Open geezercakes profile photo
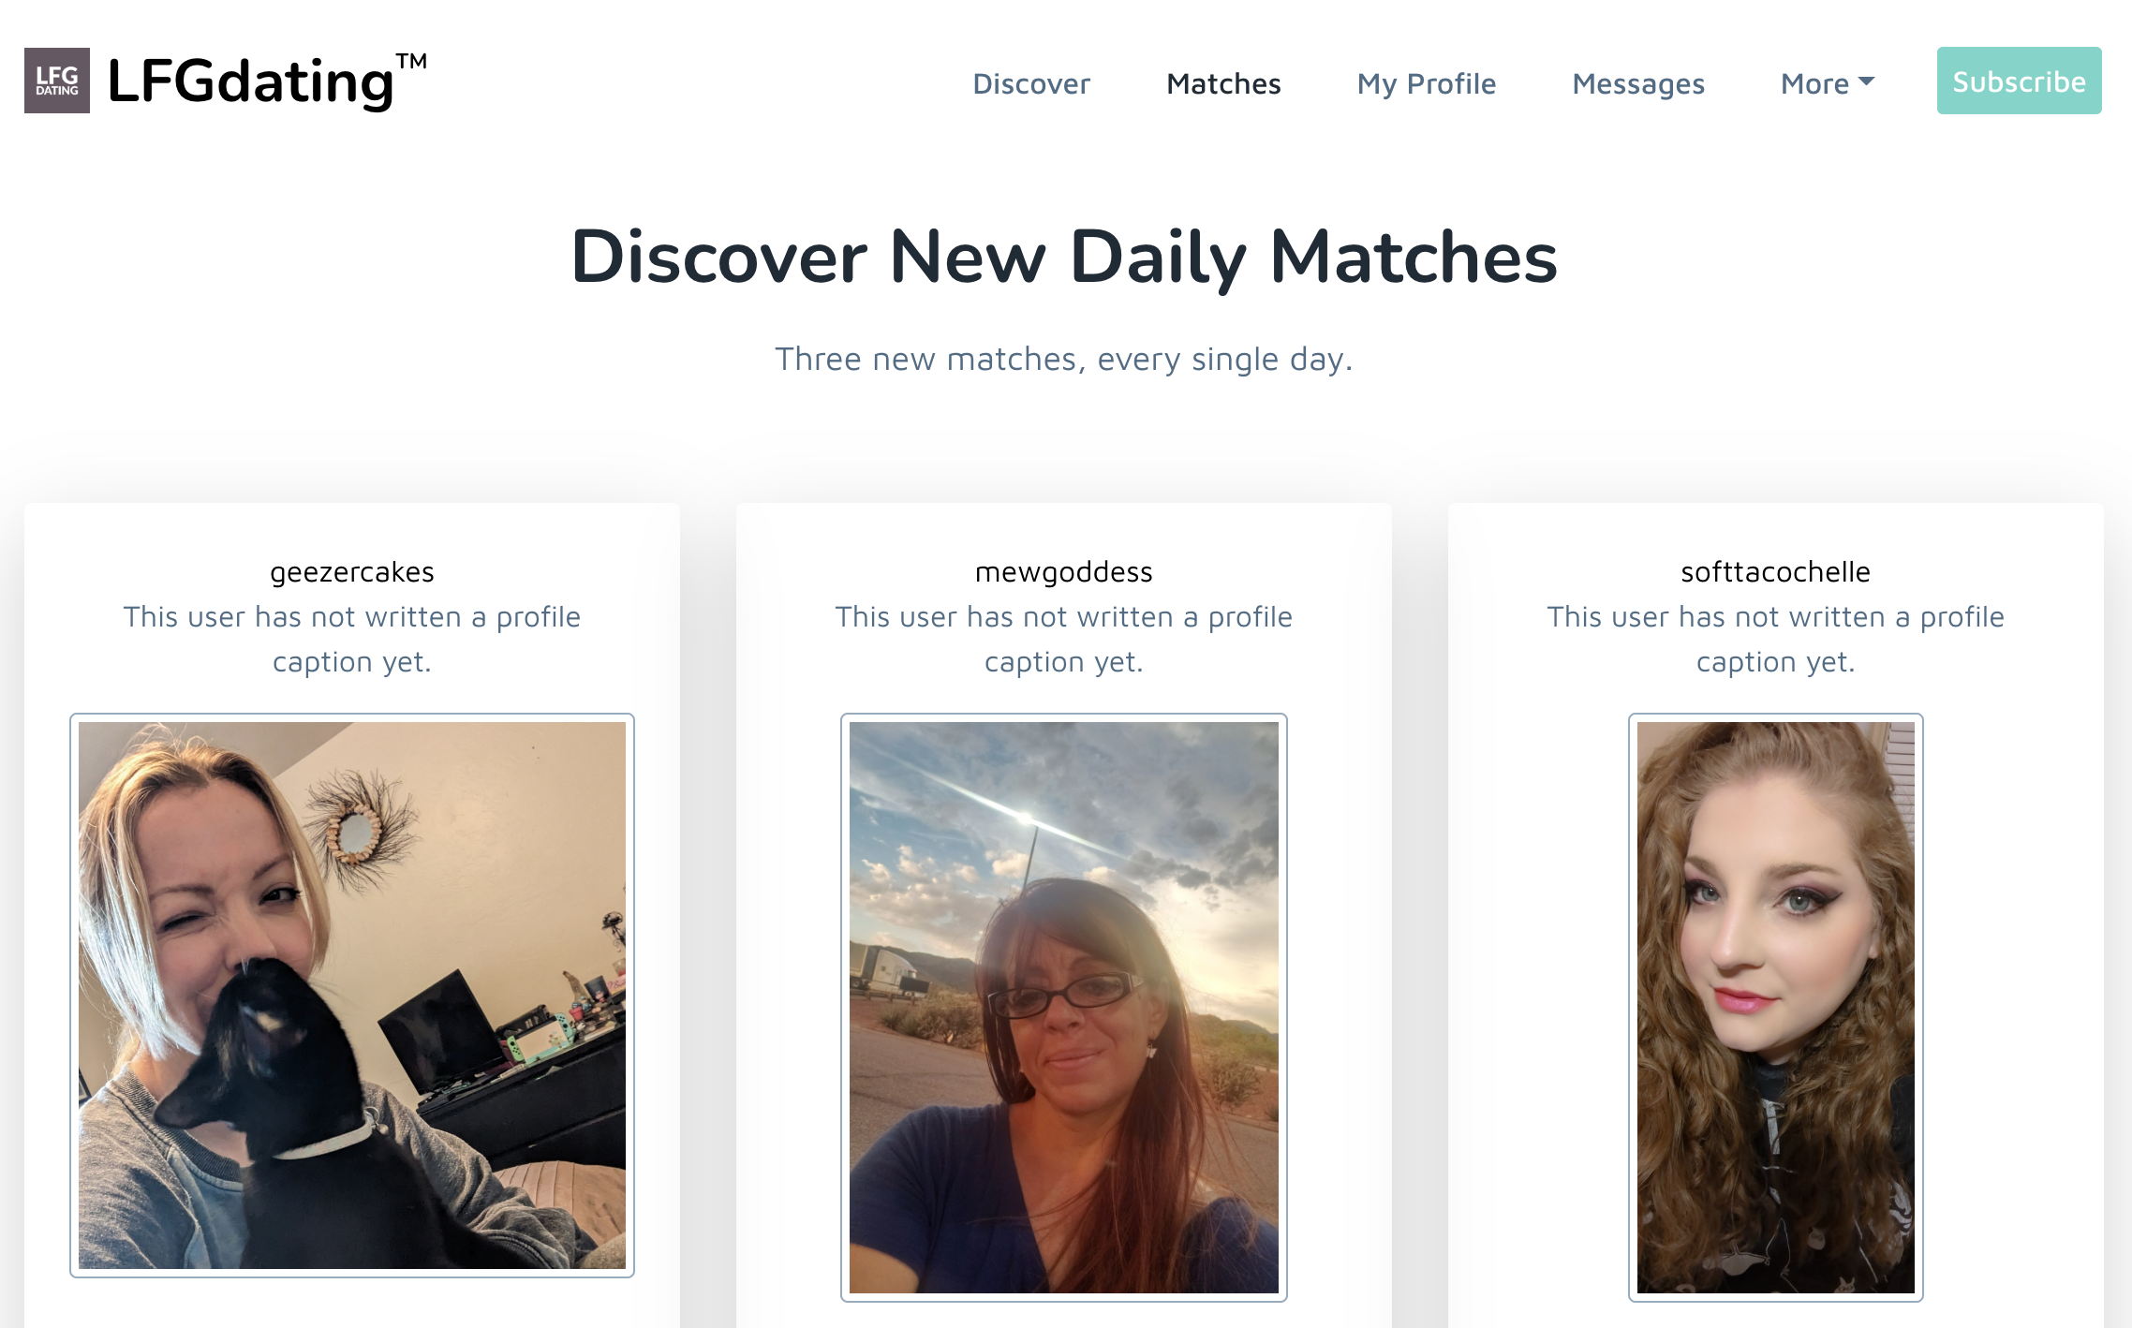Viewport: 2132px width, 1328px height. pyautogui.click(x=352, y=996)
